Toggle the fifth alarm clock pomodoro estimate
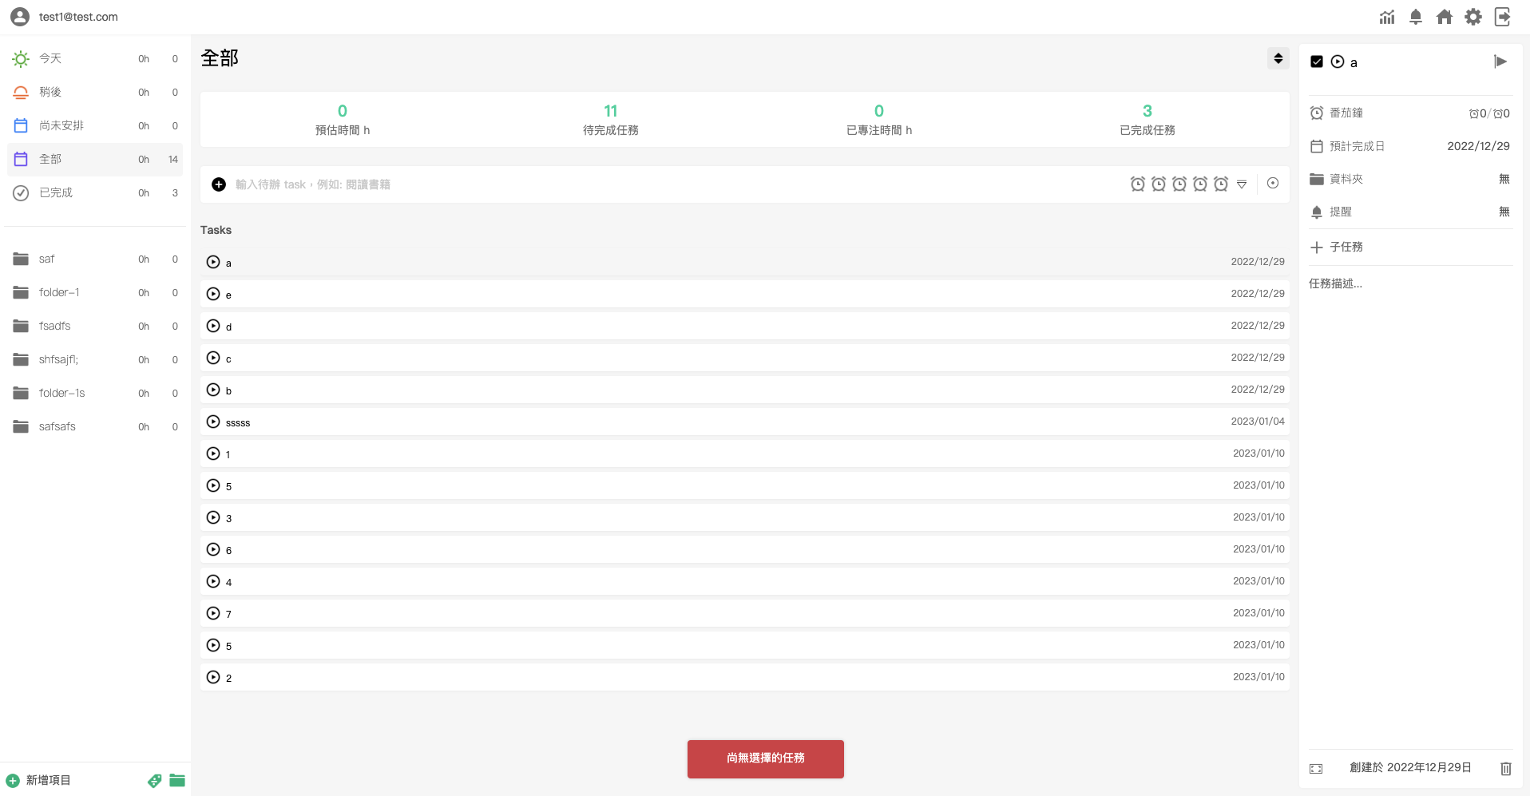This screenshot has height=796, width=1530. click(1220, 184)
